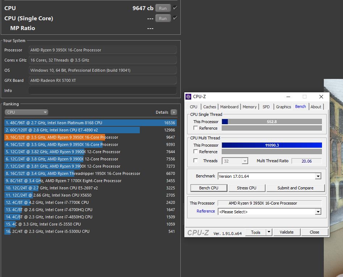The image size is (343, 277).
Task: Select ranking row Intel Xeon CPU E7-4890 v2
Action: (90, 130)
